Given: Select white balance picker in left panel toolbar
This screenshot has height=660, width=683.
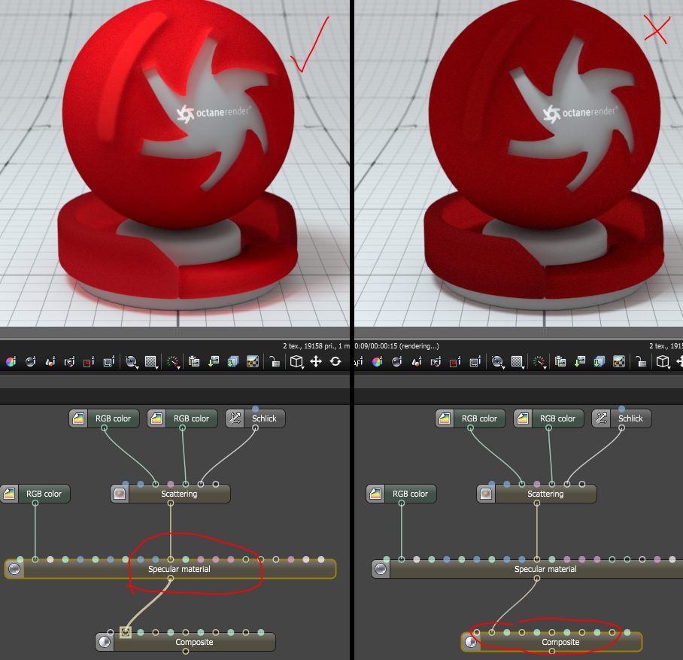Looking at the screenshot, I should (x=11, y=361).
